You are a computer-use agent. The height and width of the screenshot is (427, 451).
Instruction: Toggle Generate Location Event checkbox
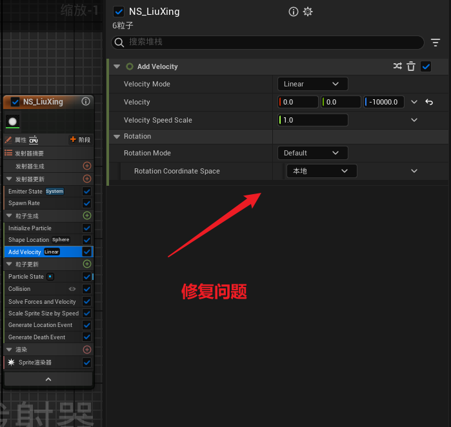[87, 325]
